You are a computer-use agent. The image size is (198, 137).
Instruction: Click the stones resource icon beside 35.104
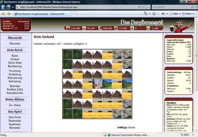[84, 28]
